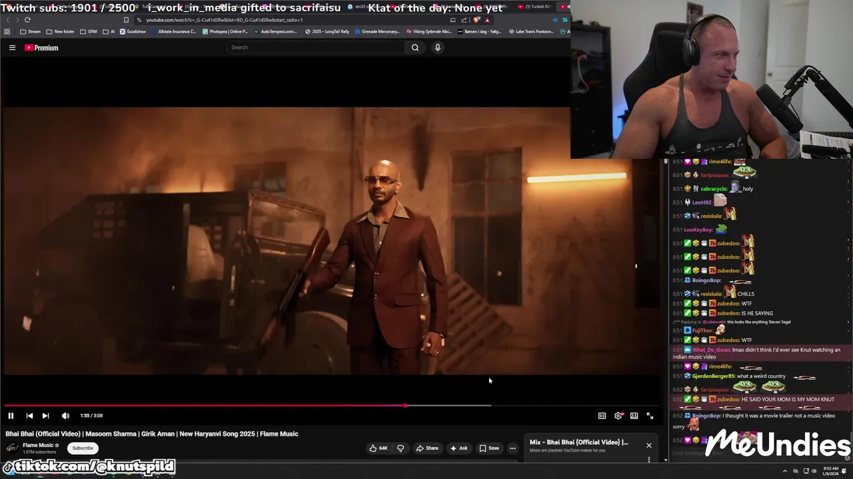853x479 pixels.
Task: Go to YouTube Premium home logo
Action: tap(42, 48)
